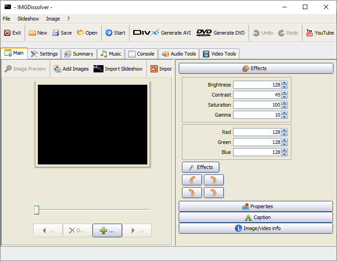Viewport: 337px width, 261px height.
Task: Switch to the Music tab
Action: [111, 54]
